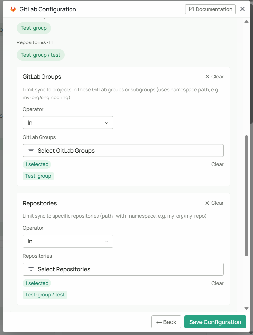This screenshot has height=335, width=253.
Task: Open the GitLab Groups Operator dropdown
Action: click(68, 123)
